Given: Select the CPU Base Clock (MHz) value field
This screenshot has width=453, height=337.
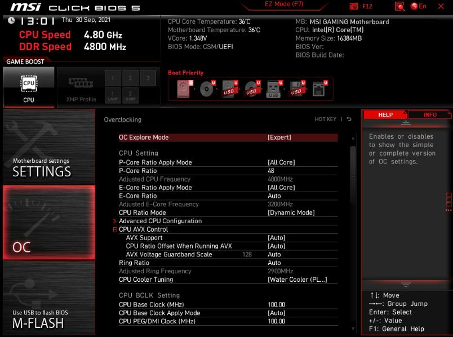Looking at the screenshot, I should click(276, 305).
